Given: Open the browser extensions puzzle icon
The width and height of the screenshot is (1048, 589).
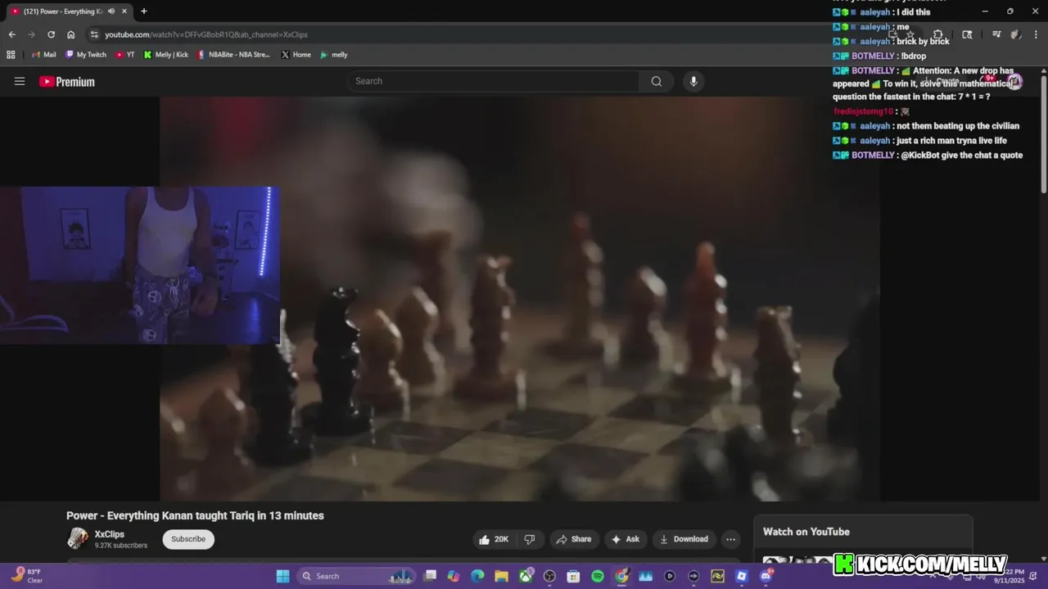Looking at the screenshot, I should click(937, 34).
